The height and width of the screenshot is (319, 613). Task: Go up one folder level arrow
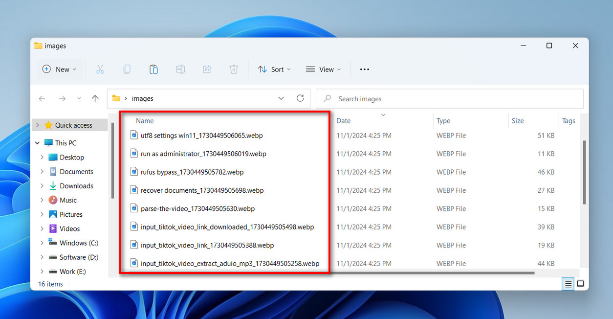(95, 98)
